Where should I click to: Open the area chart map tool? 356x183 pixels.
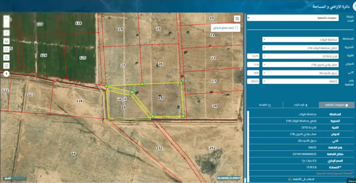(6, 66)
